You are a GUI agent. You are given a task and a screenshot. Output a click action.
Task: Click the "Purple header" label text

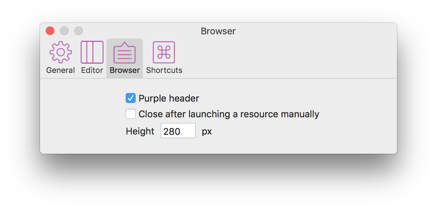point(169,98)
